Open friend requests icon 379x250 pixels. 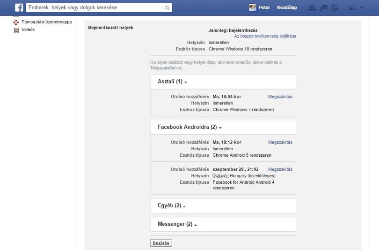[x=312, y=8]
